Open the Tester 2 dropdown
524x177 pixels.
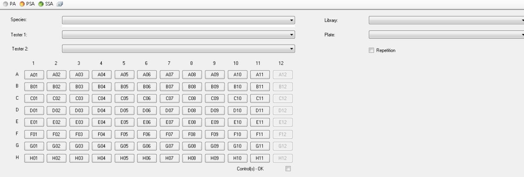point(179,49)
